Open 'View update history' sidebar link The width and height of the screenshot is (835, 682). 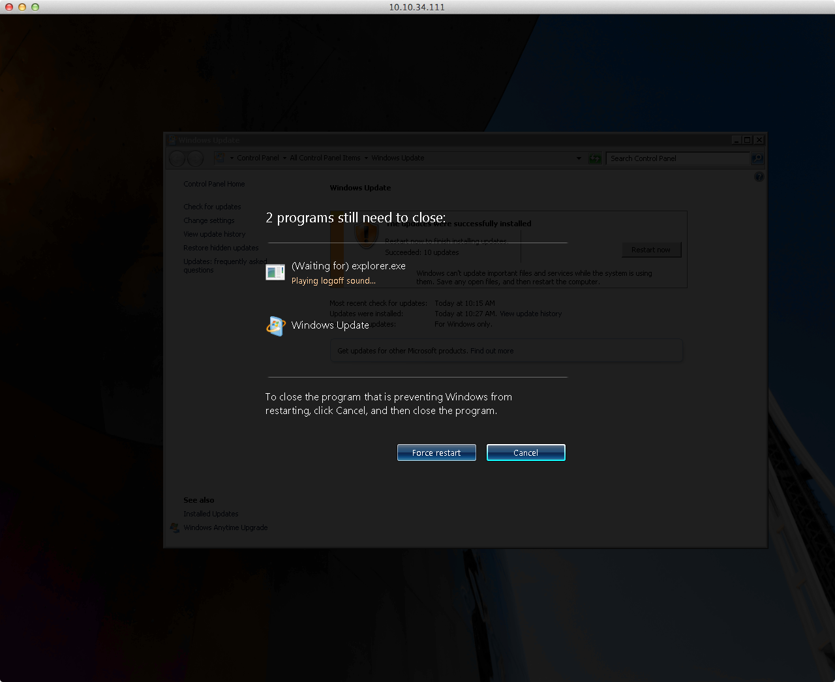point(215,234)
